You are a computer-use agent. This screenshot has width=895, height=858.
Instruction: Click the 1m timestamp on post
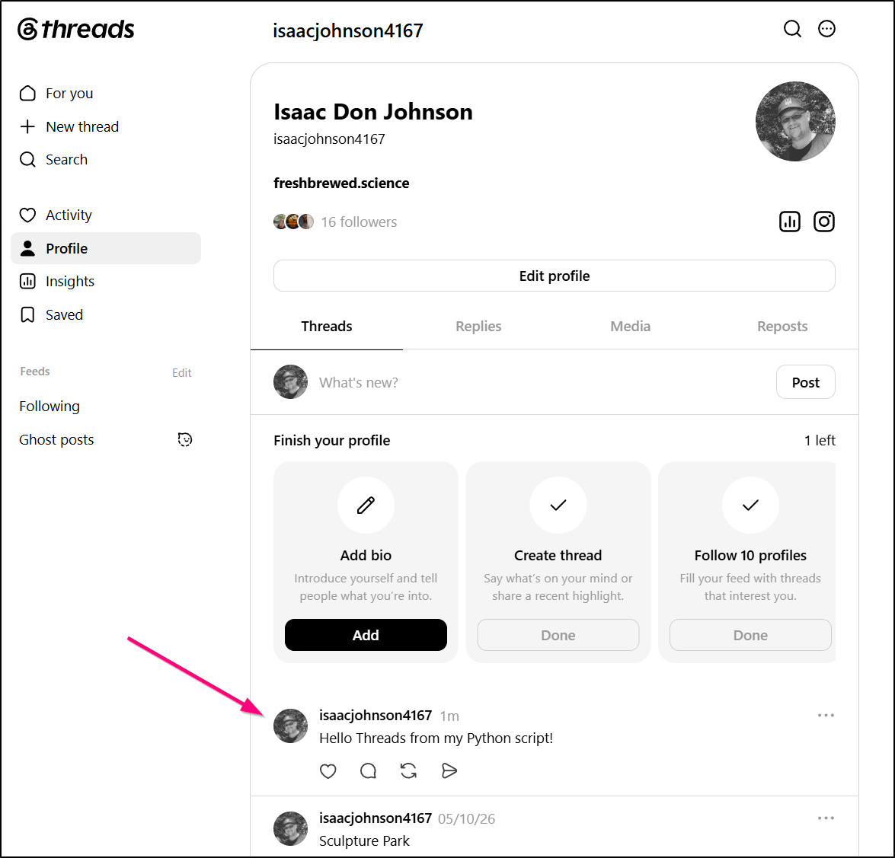[x=449, y=716]
